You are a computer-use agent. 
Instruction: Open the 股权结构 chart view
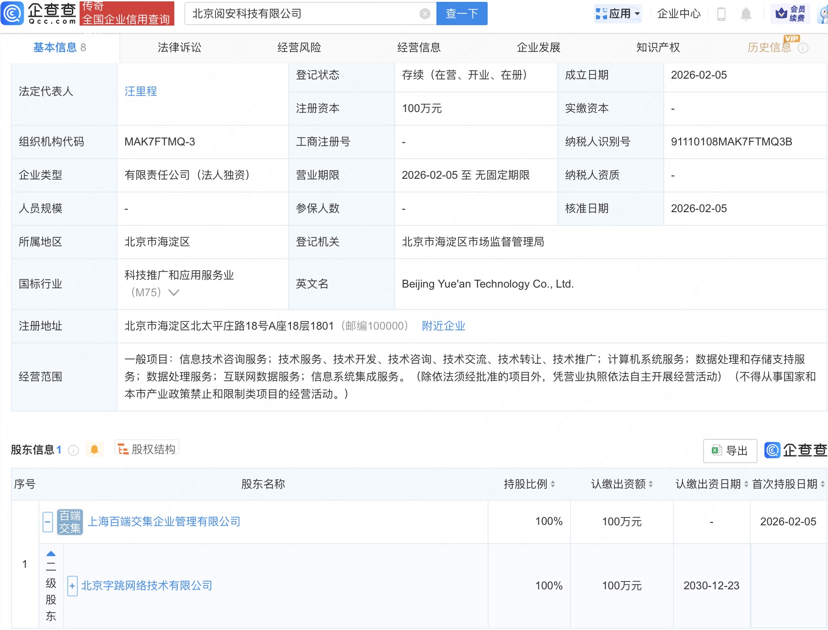[x=147, y=449]
